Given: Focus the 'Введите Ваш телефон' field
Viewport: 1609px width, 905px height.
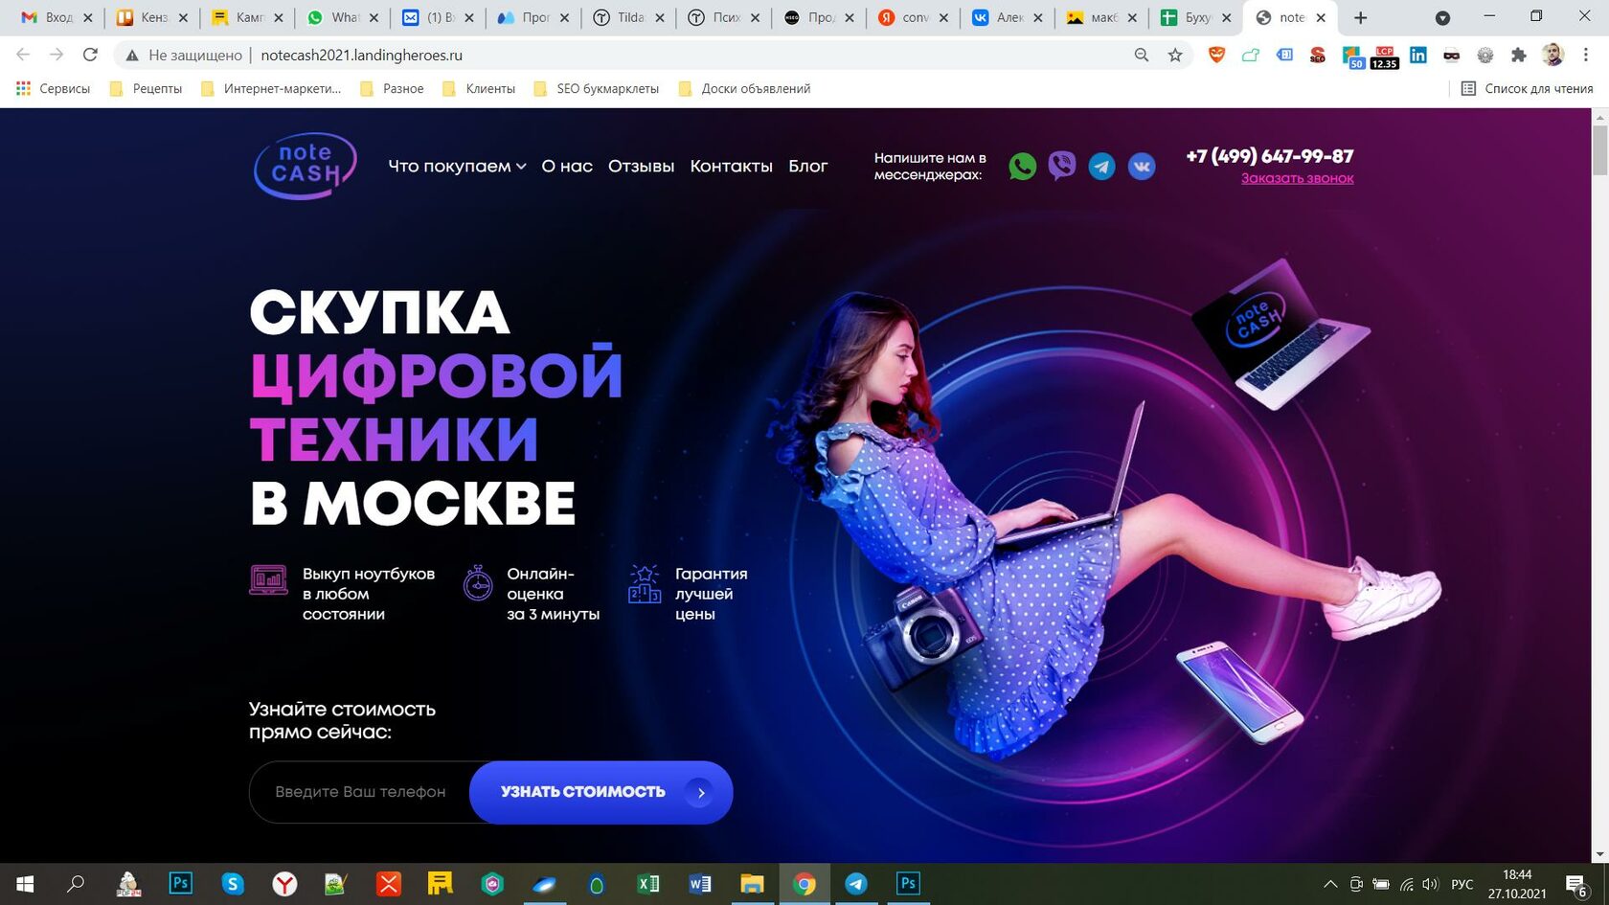Looking at the screenshot, I should (x=360, y=792).
